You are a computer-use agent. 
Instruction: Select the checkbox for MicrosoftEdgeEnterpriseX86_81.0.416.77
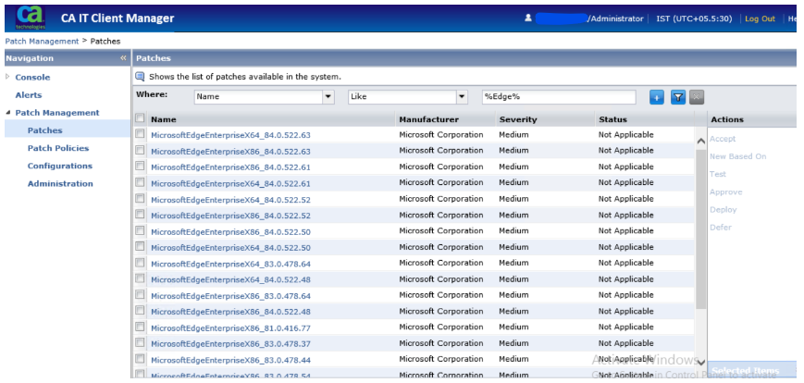pos(140,327)
